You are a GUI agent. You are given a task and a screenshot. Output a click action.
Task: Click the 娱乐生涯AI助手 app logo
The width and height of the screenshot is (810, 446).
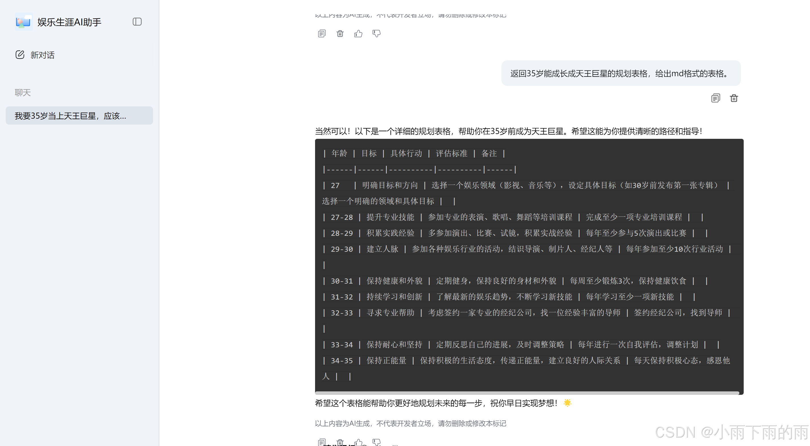(x=24, y=22)
